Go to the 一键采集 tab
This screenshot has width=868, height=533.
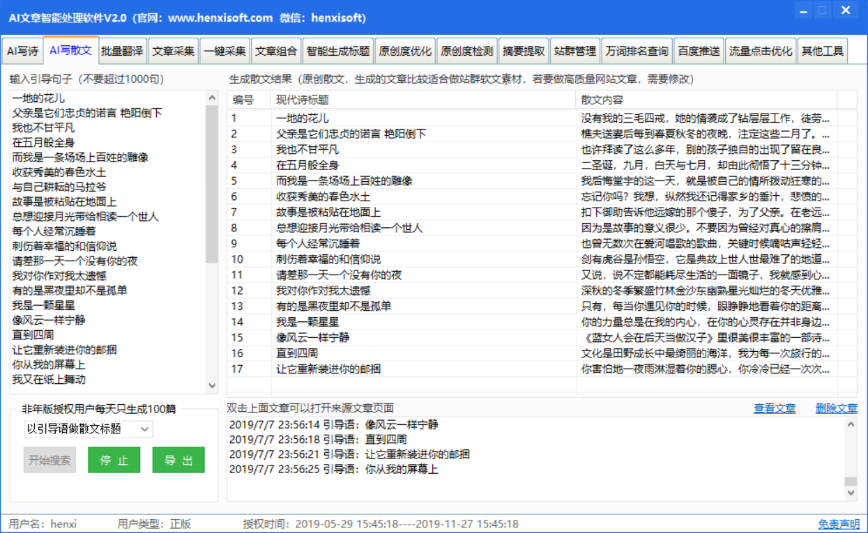224,52
